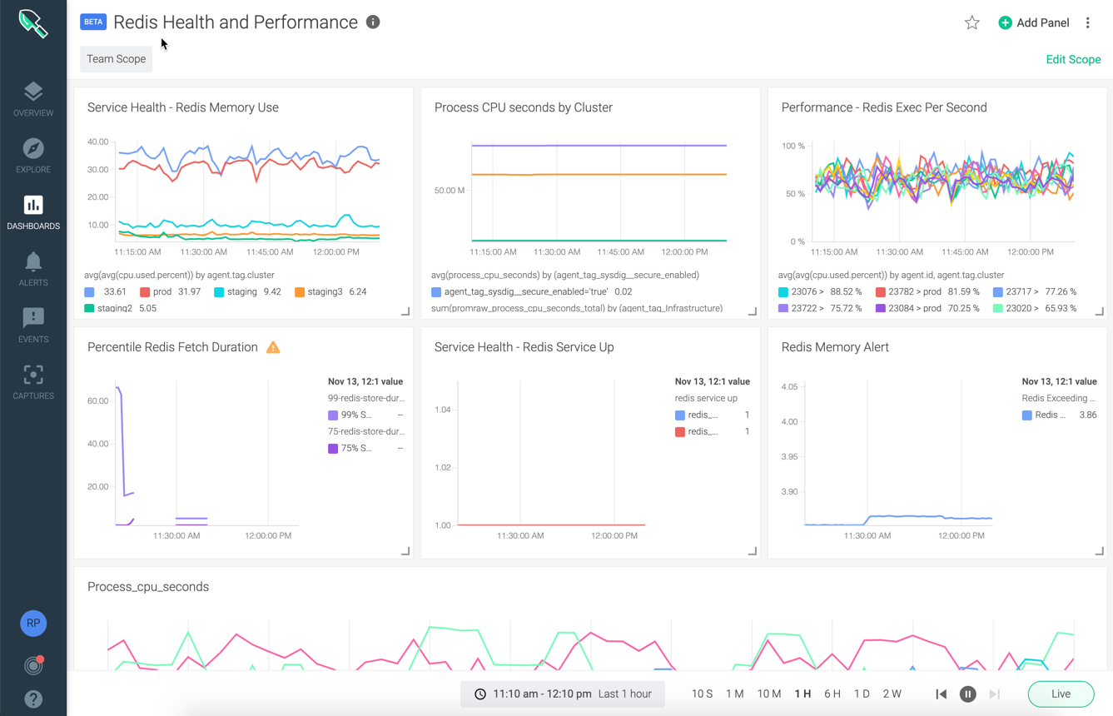Mark the dashboard as favorite with star
1113x716 pixels.
pyautogui.click(x=971, y=22)
